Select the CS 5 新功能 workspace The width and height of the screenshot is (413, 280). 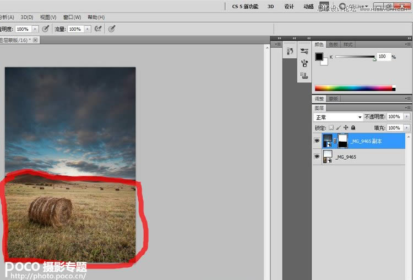click(244, 7)
